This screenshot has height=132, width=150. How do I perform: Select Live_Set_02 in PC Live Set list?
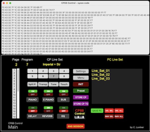(101, 75)
